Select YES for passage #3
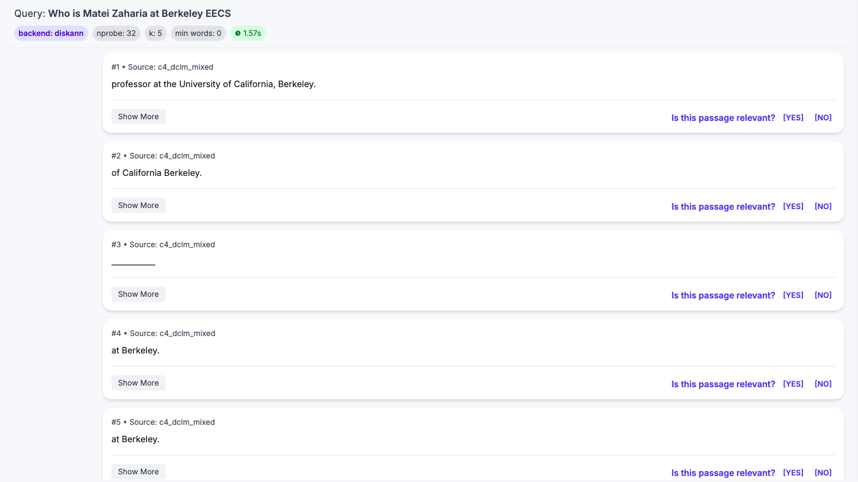The image size is (858, 482). point(793,295)
